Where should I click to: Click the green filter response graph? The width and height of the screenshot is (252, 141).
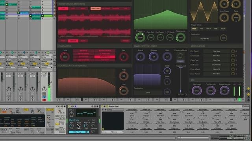[160, 15]
